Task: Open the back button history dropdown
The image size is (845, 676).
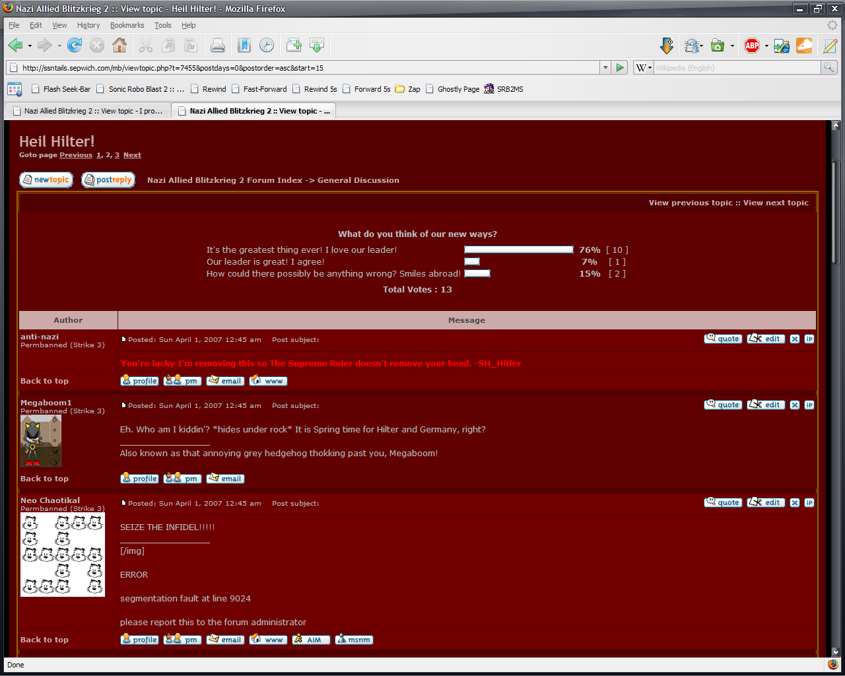Action: click(30, 46)
